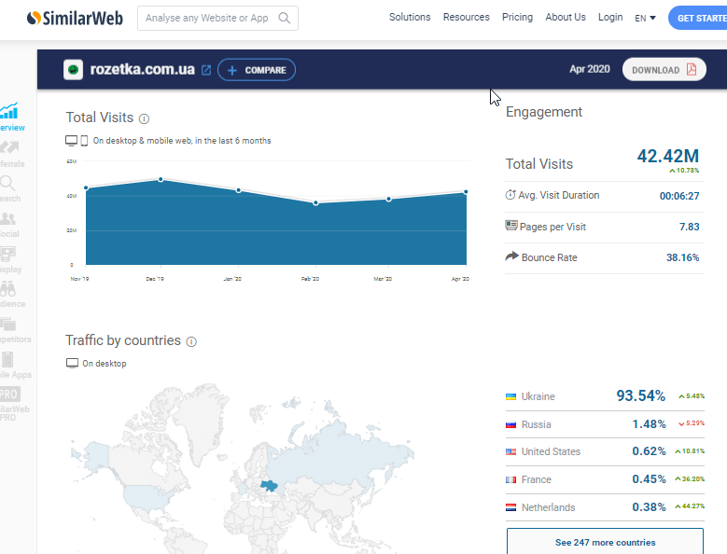
Task: Expand the EN language dropdown
Action: click(x=645, y=18)
